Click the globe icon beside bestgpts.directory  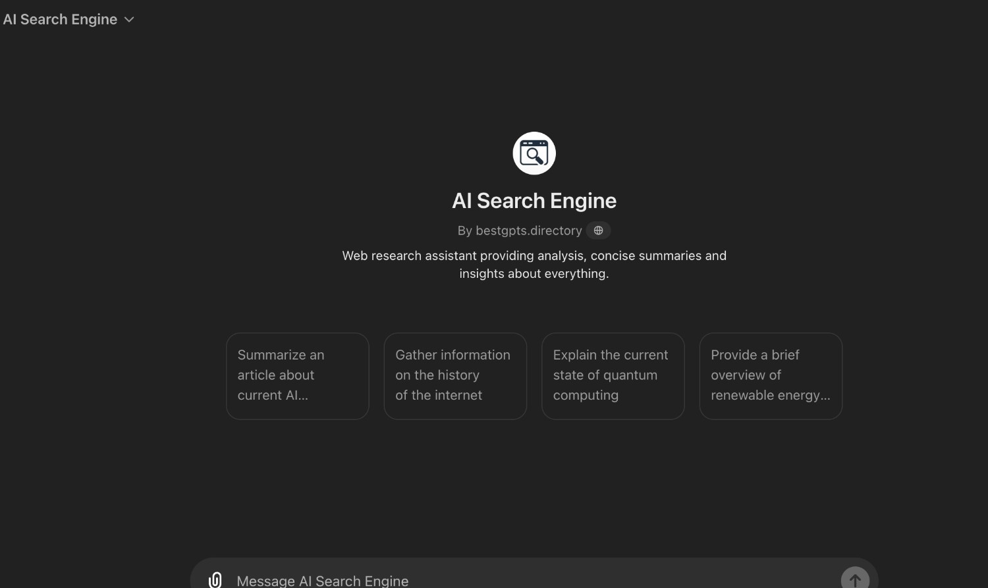[x=598, y=230]
